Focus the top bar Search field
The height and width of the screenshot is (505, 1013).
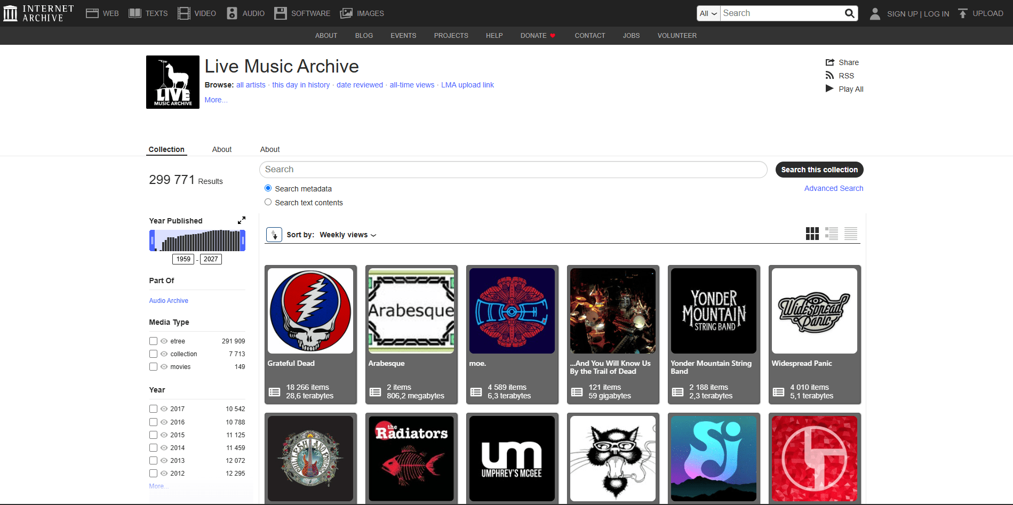(781, 13)
